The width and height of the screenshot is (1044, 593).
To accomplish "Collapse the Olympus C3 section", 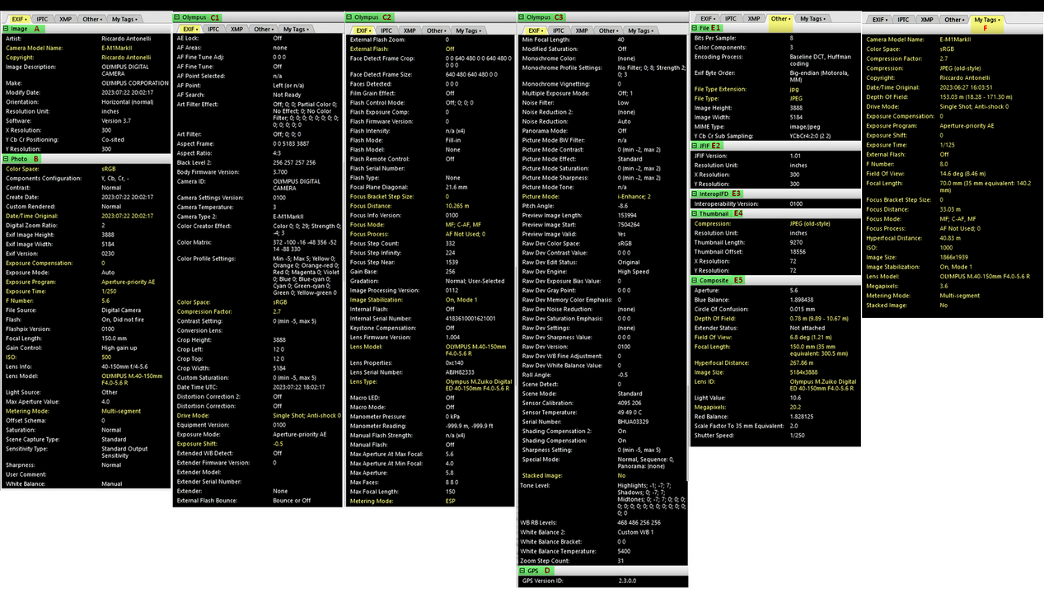I will (522, 17).
